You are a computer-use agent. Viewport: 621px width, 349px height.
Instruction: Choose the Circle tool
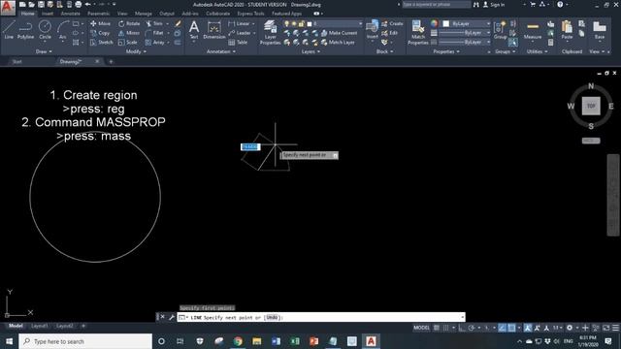45,30
